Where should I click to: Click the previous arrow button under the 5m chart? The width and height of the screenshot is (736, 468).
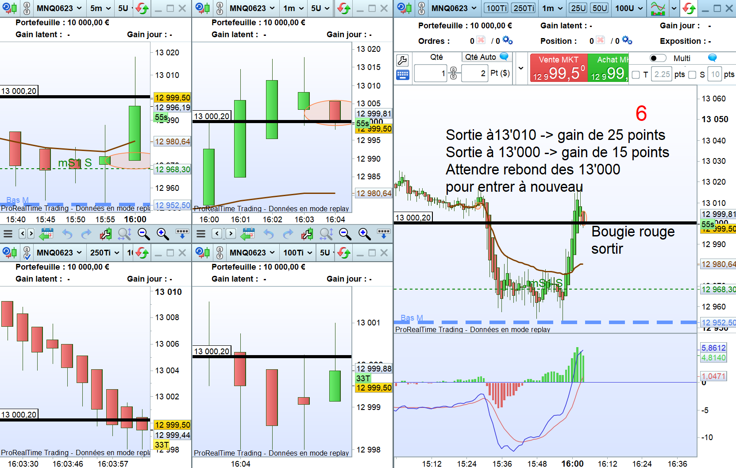(22, 233)
